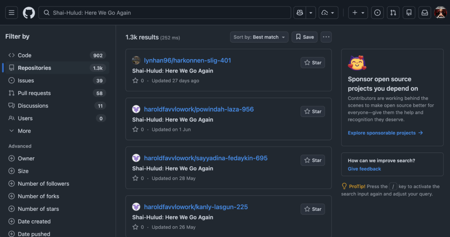
Task: Filter results by Issues
Action: point(57,80)
